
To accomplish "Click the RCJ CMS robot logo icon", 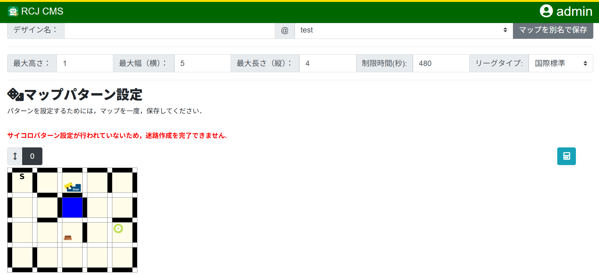I will (x=13, y=11).
